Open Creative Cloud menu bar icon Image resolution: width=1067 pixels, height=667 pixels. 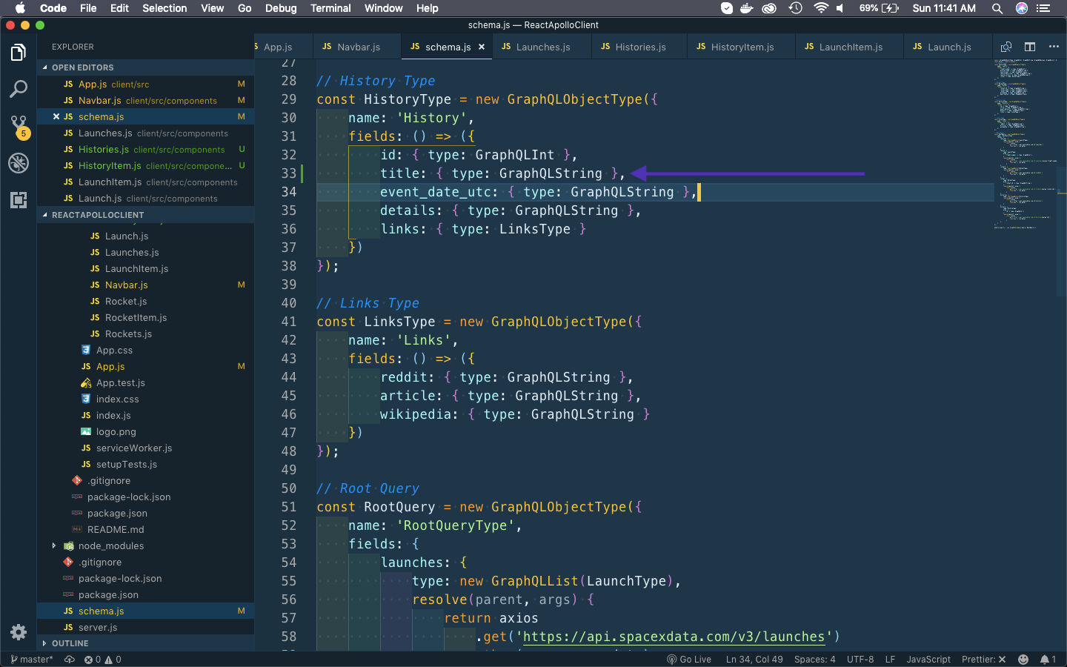tap(770, 8)
